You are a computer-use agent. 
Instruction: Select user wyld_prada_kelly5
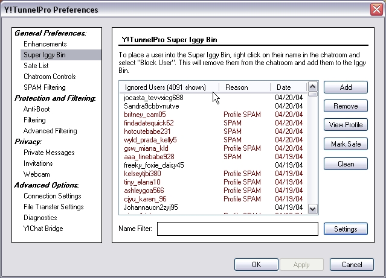coord(150,140)
